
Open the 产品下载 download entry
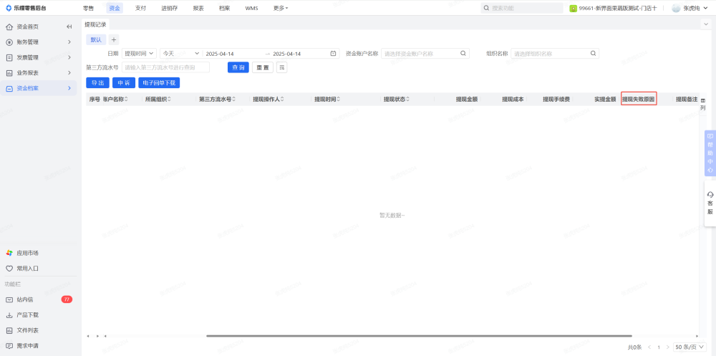pyautogui.click(x=27, y=315)
